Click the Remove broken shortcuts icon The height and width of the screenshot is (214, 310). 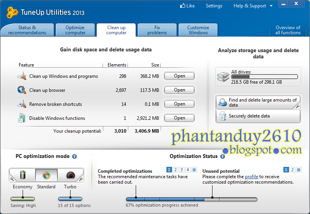tap(22, 104)
